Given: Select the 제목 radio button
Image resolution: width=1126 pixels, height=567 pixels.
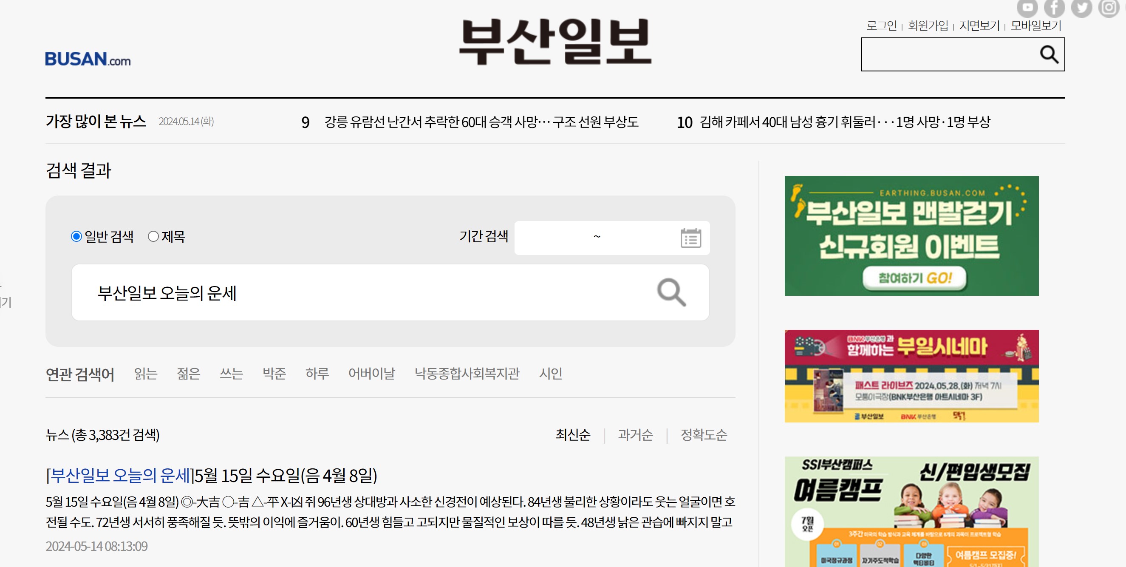Looking at the screenshot, I should tap(153, 236).
